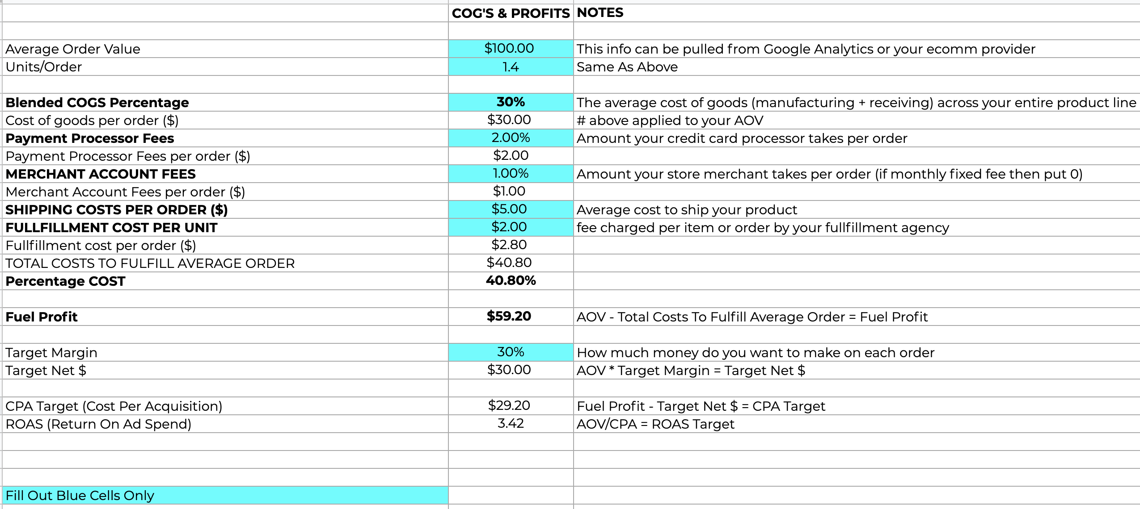Select the Total Costs $40.80 cell
Screen dimensions: 1140x509
pos(509,263)
